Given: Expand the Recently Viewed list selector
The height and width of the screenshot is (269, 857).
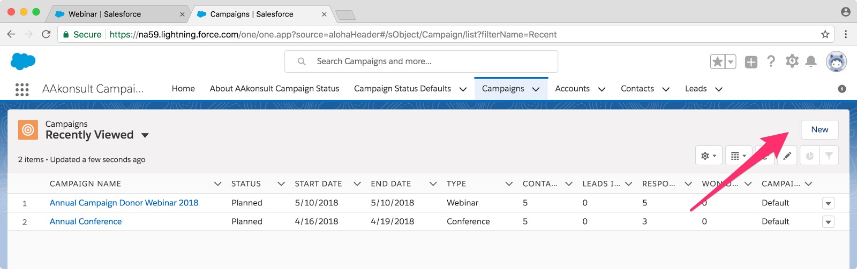Looking at the screenshot, I should (x=145, y=135).
